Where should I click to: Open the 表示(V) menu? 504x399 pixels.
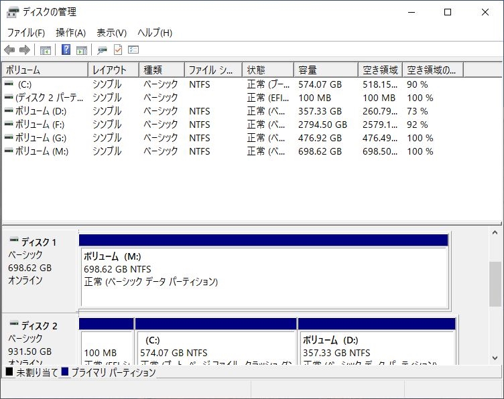(111, 32)
